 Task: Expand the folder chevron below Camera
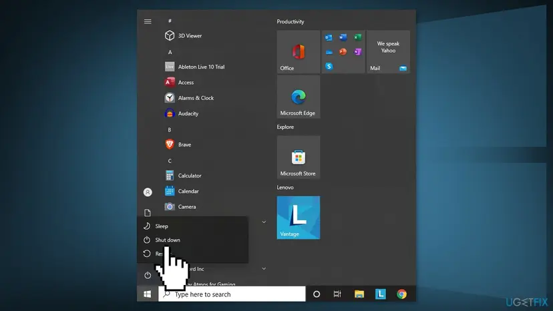tap(264, 222)
